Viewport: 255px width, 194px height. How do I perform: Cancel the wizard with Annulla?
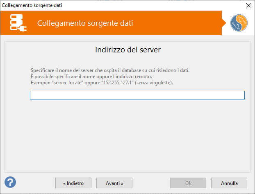(229, 183)
